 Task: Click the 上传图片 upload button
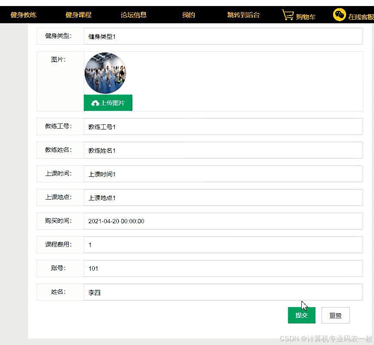coord(108,103)
